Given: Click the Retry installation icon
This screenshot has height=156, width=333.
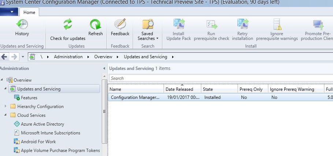Looking at the screenshot, I should (243, 25).
